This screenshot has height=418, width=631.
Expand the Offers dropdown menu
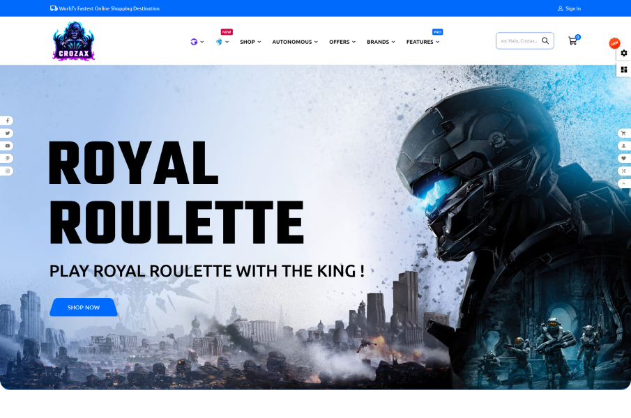(342, 42)
